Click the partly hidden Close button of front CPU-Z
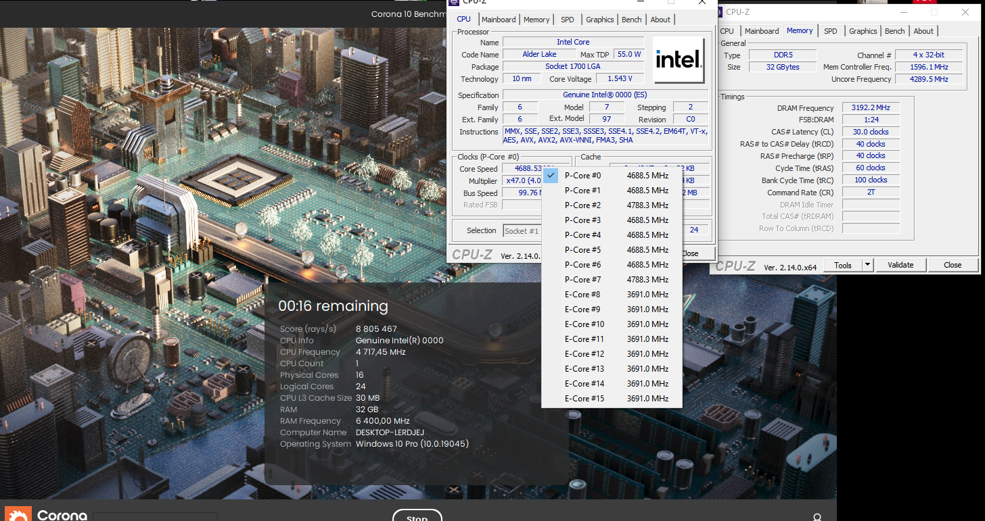The image size is (985, 521). tap(697, 253)
